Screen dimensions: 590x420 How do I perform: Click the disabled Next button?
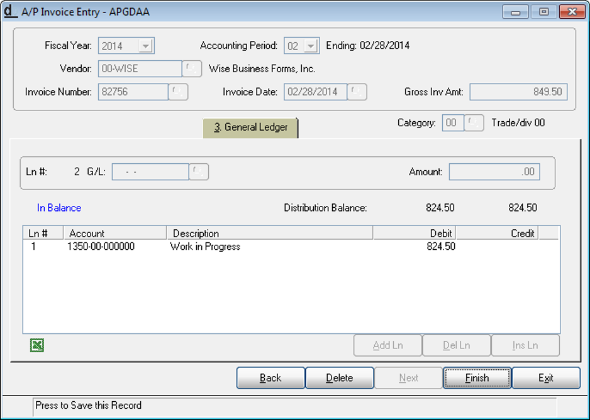[x=408, y=378]
